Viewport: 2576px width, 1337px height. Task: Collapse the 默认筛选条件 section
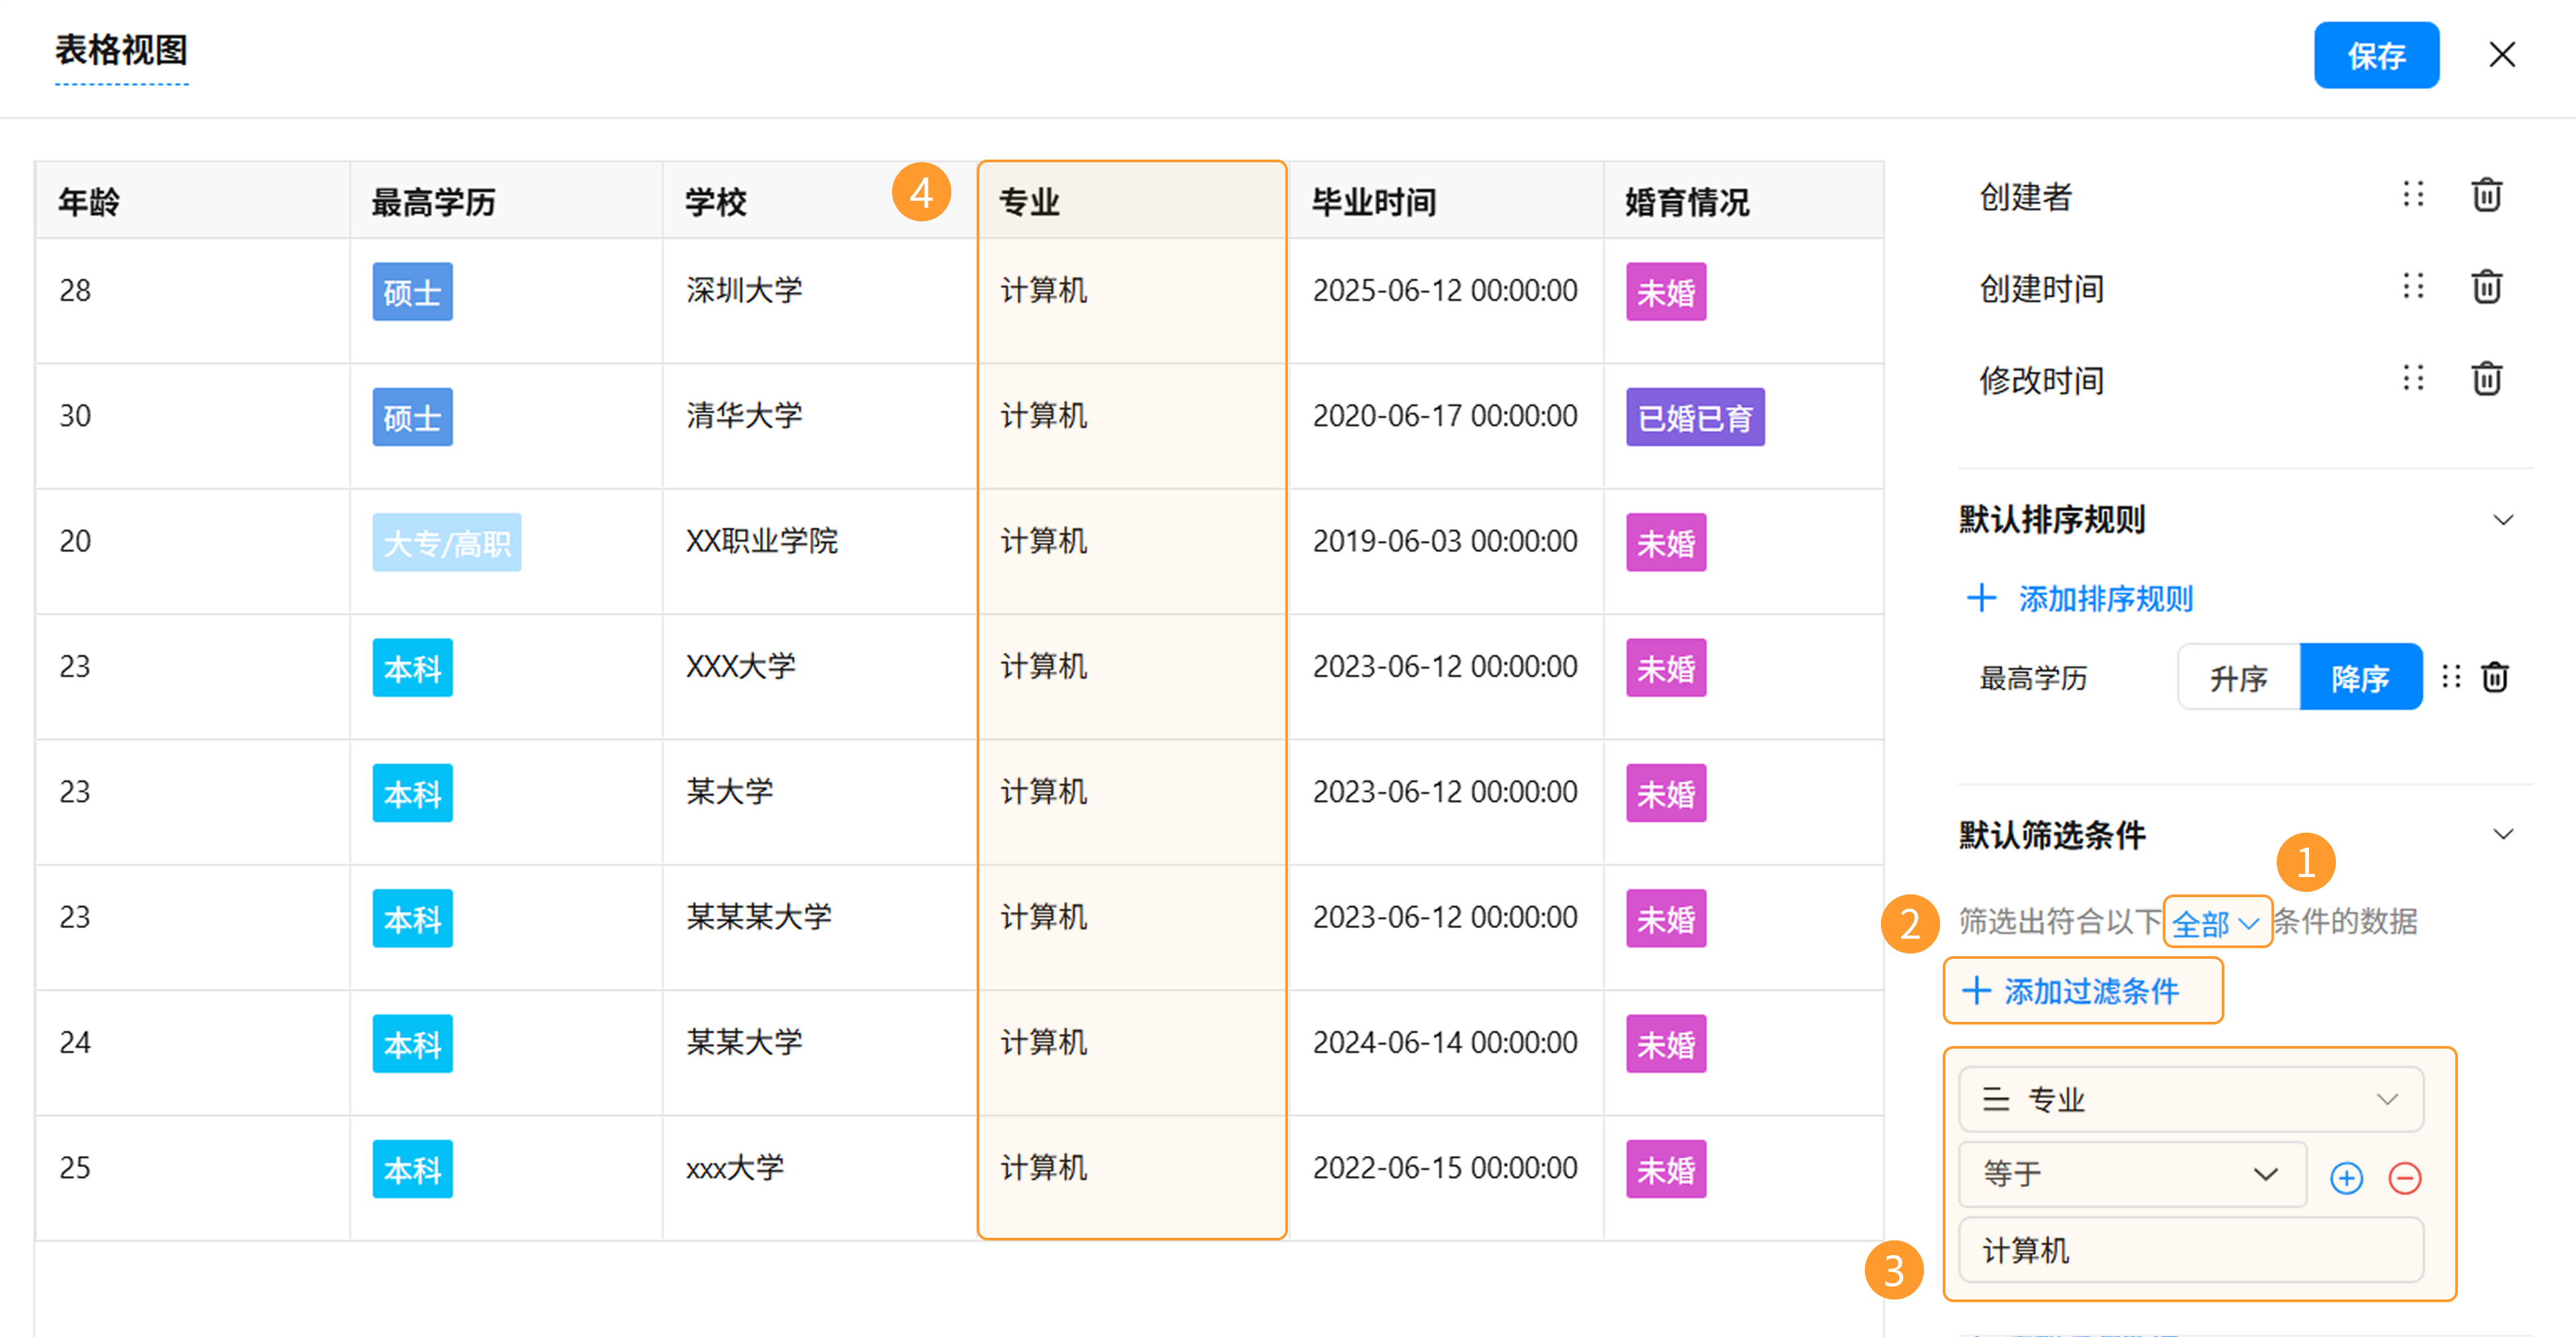[x=2503, y=834]
